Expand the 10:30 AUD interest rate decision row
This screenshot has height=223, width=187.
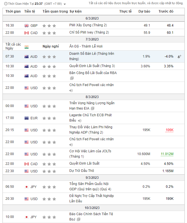[x=92, y=66]
